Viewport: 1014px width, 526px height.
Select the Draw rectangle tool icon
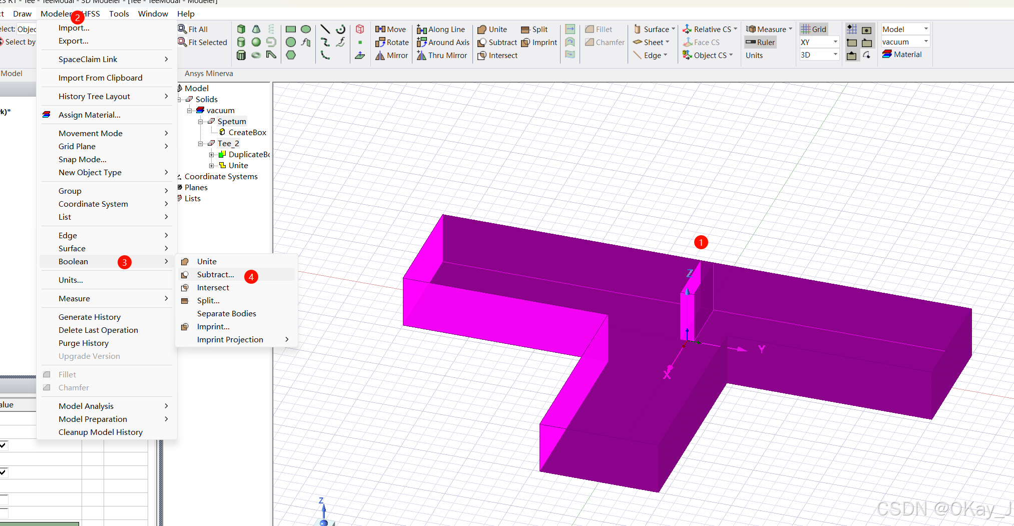click(291, 29)
